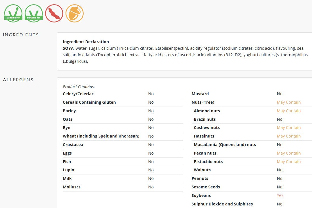The height and width of the screenshot is (208, 312).
Task: Select the INGREDIENTS section heading
Action: click(x=21, y=35)
